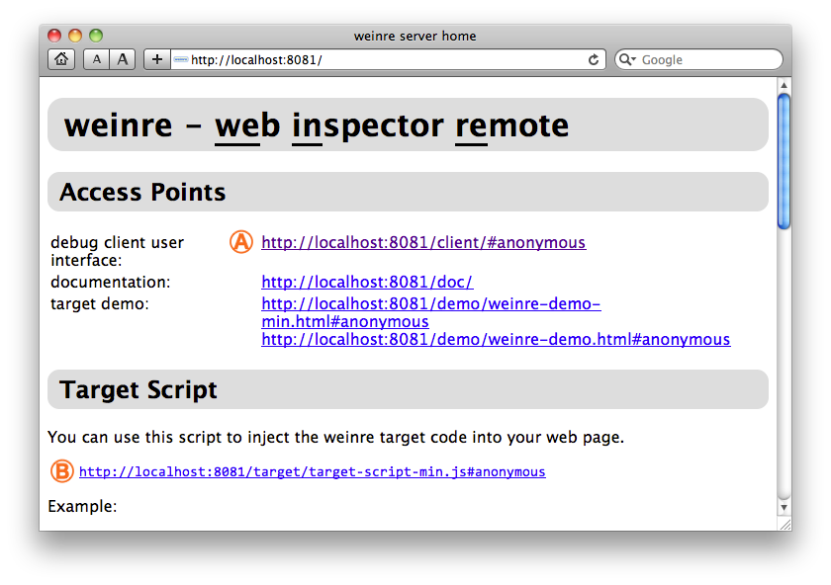
Task: Click the Home toolbar icon
Action: 61,59
